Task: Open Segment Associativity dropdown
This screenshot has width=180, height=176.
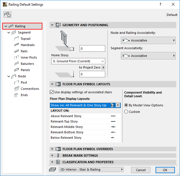Action: [148, 56]
